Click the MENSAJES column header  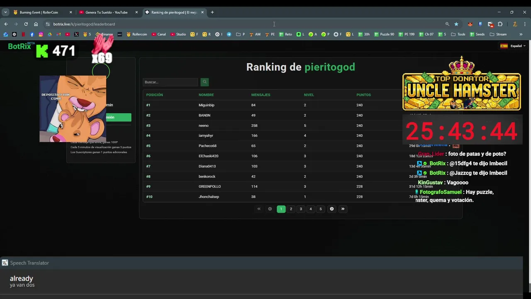261,95
